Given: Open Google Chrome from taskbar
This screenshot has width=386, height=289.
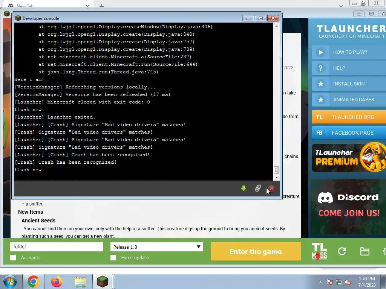Looking at the screenshot, I should [33, 281].
